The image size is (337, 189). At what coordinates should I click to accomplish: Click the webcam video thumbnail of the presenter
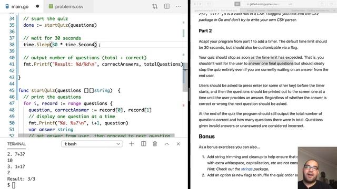[317, 168]
